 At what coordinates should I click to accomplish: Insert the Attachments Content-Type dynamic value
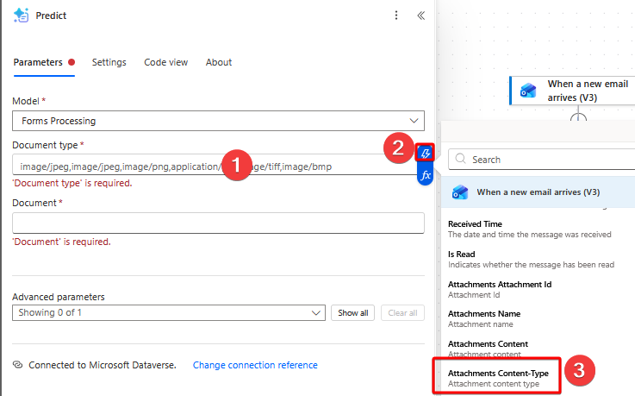pos(498,378)
